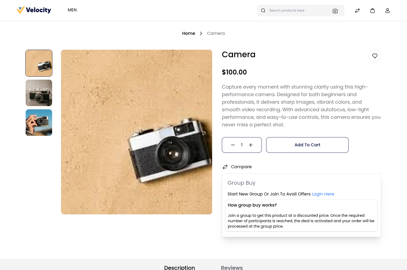Screen dimensions: 407x270
Task: Click the search magnifier icon
Action: point(263,10)
